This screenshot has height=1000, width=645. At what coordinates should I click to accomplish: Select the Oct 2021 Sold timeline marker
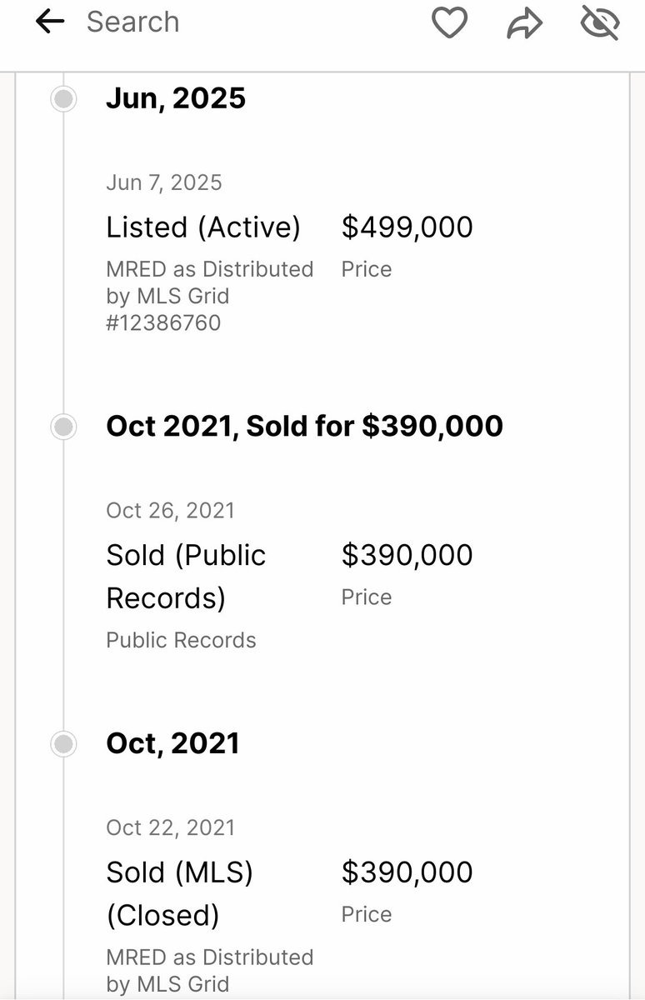63,427
